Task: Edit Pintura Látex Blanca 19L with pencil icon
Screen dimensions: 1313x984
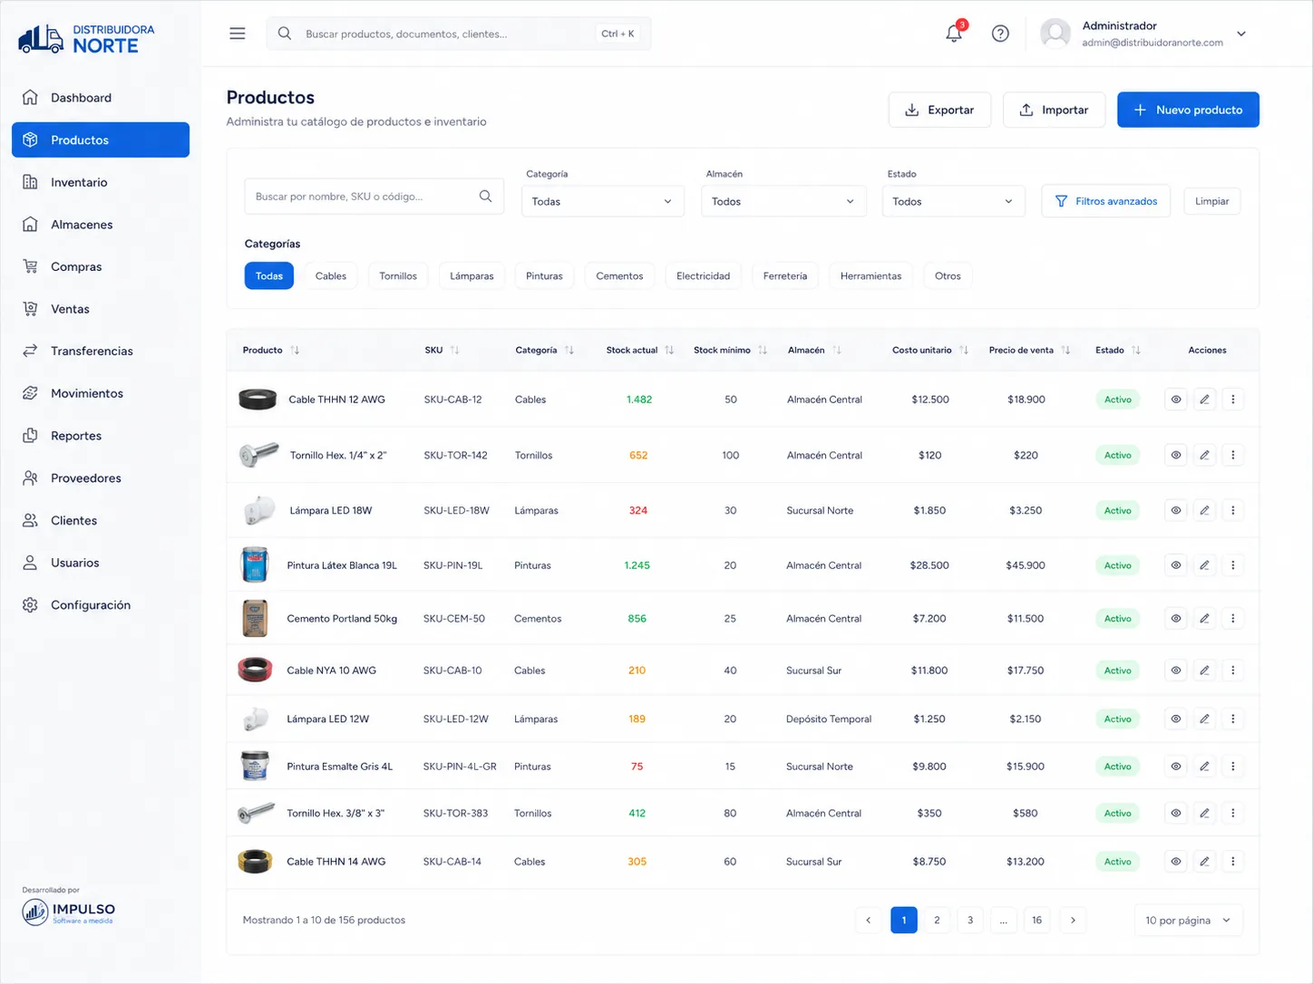Action: (1204, 565)
